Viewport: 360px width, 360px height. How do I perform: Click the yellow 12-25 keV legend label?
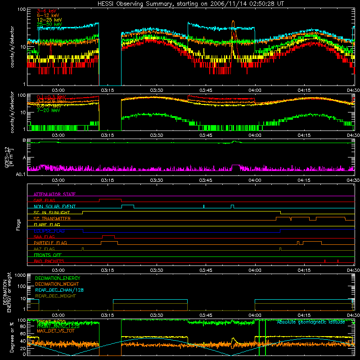(49, 20)
